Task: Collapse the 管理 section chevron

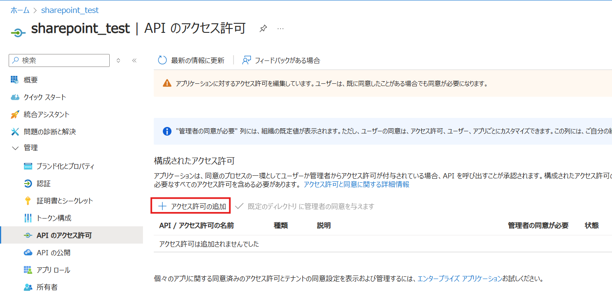Action: pos(16,148)
